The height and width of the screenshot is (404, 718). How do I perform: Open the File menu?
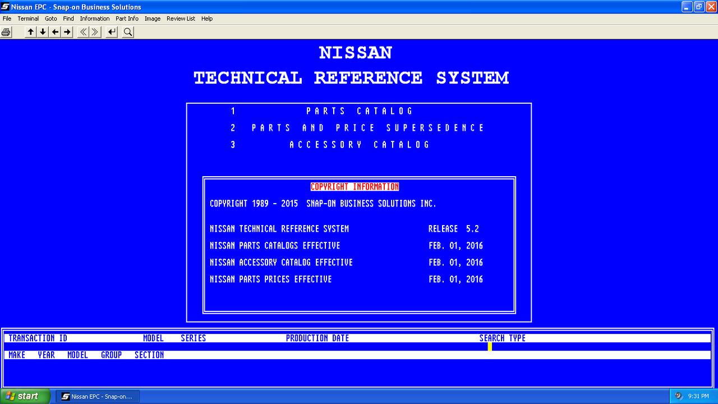(7, 19)
